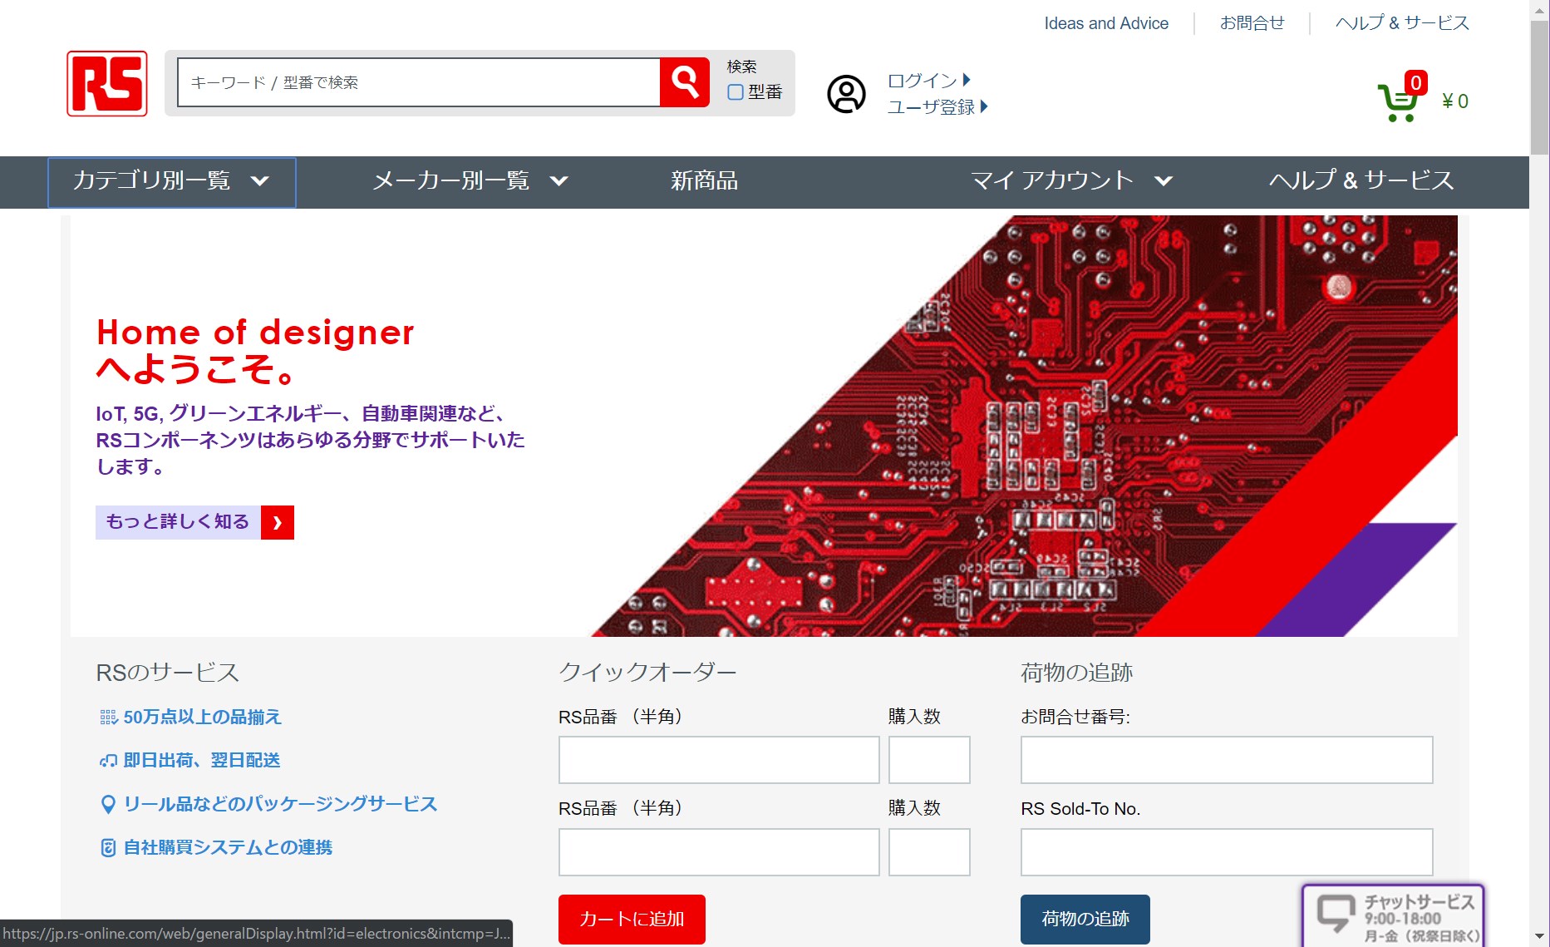Screen dimensions: 1550x947
Task: Click the カートに追加 button
Action: tap(632, 920)
